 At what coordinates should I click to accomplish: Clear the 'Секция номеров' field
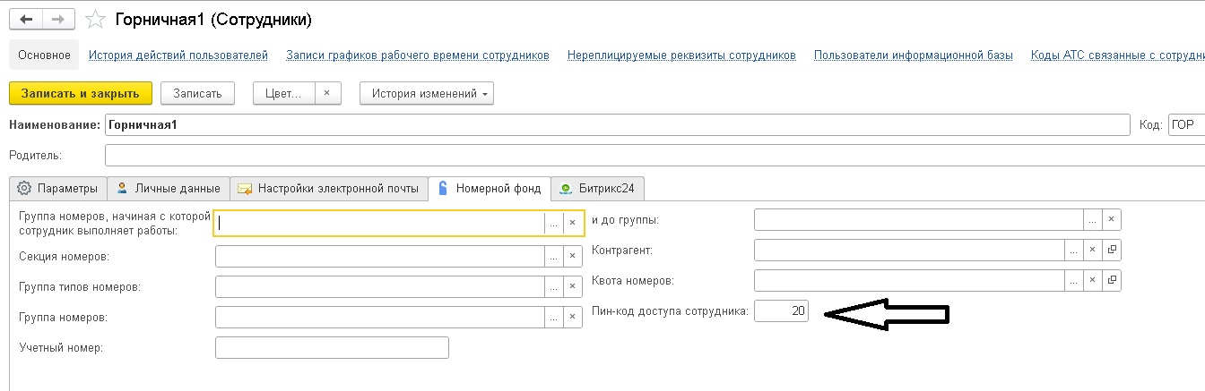pyautogui.click(x=572, y=257)
